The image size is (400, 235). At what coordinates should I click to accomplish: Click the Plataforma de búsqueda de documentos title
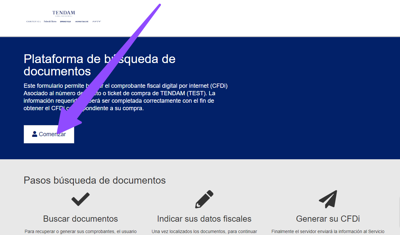100,65
